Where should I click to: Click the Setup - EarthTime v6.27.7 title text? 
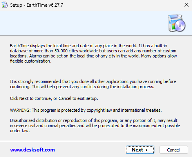[x=36, y=5]
